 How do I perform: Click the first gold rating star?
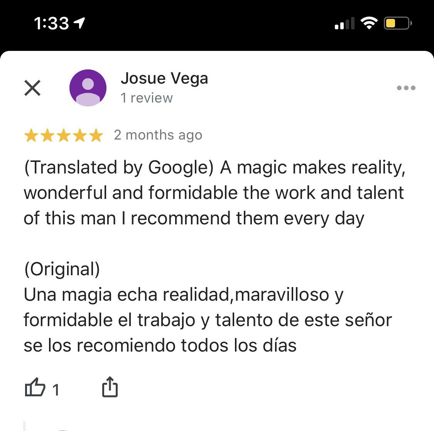(31, 135)
